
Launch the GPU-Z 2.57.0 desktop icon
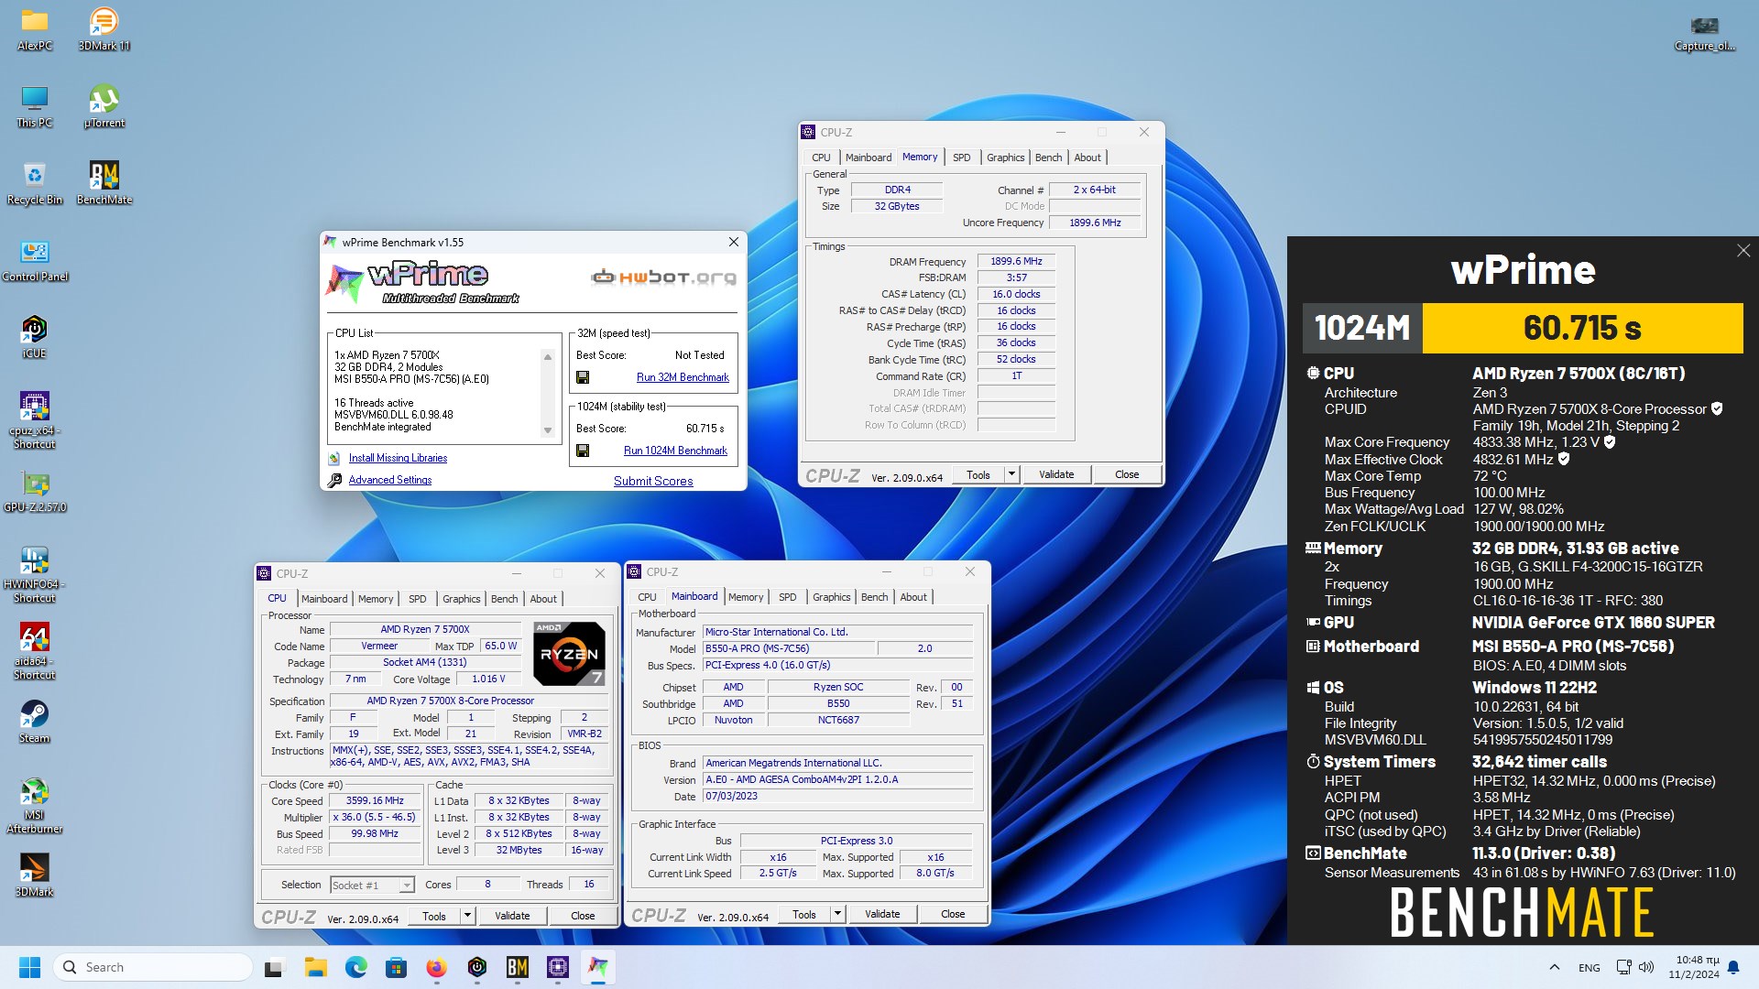pos(35,491)
